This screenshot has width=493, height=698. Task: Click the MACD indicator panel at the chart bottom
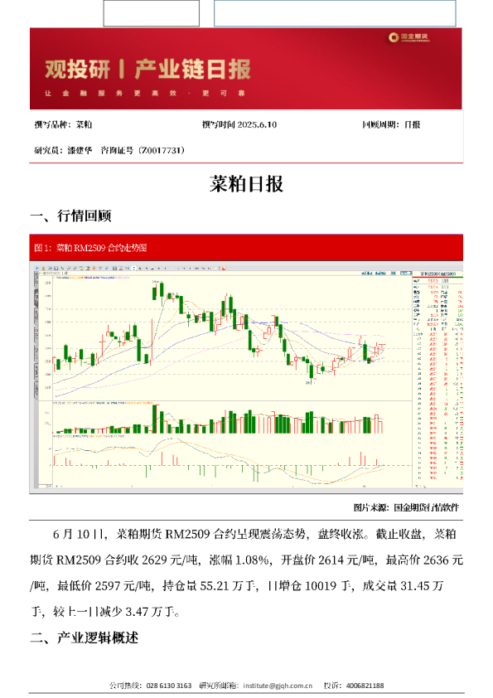pyautogui.click(x=231, y=461)
